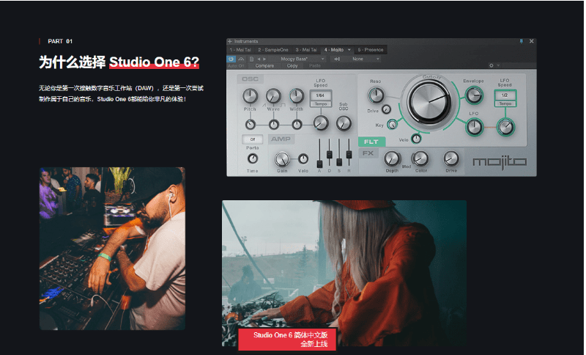Click the Decay (D) envelope fader
Screen dimensions: 586x355
pyautogui.click(x=329, y=154)
